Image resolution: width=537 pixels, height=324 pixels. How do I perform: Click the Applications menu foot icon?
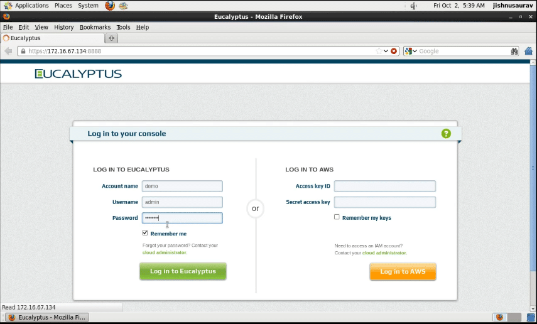pyautogui.click(x=8, y=6)
